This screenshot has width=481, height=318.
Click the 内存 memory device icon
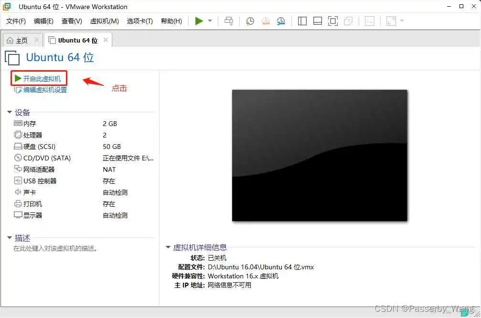[x=18, y=123]
